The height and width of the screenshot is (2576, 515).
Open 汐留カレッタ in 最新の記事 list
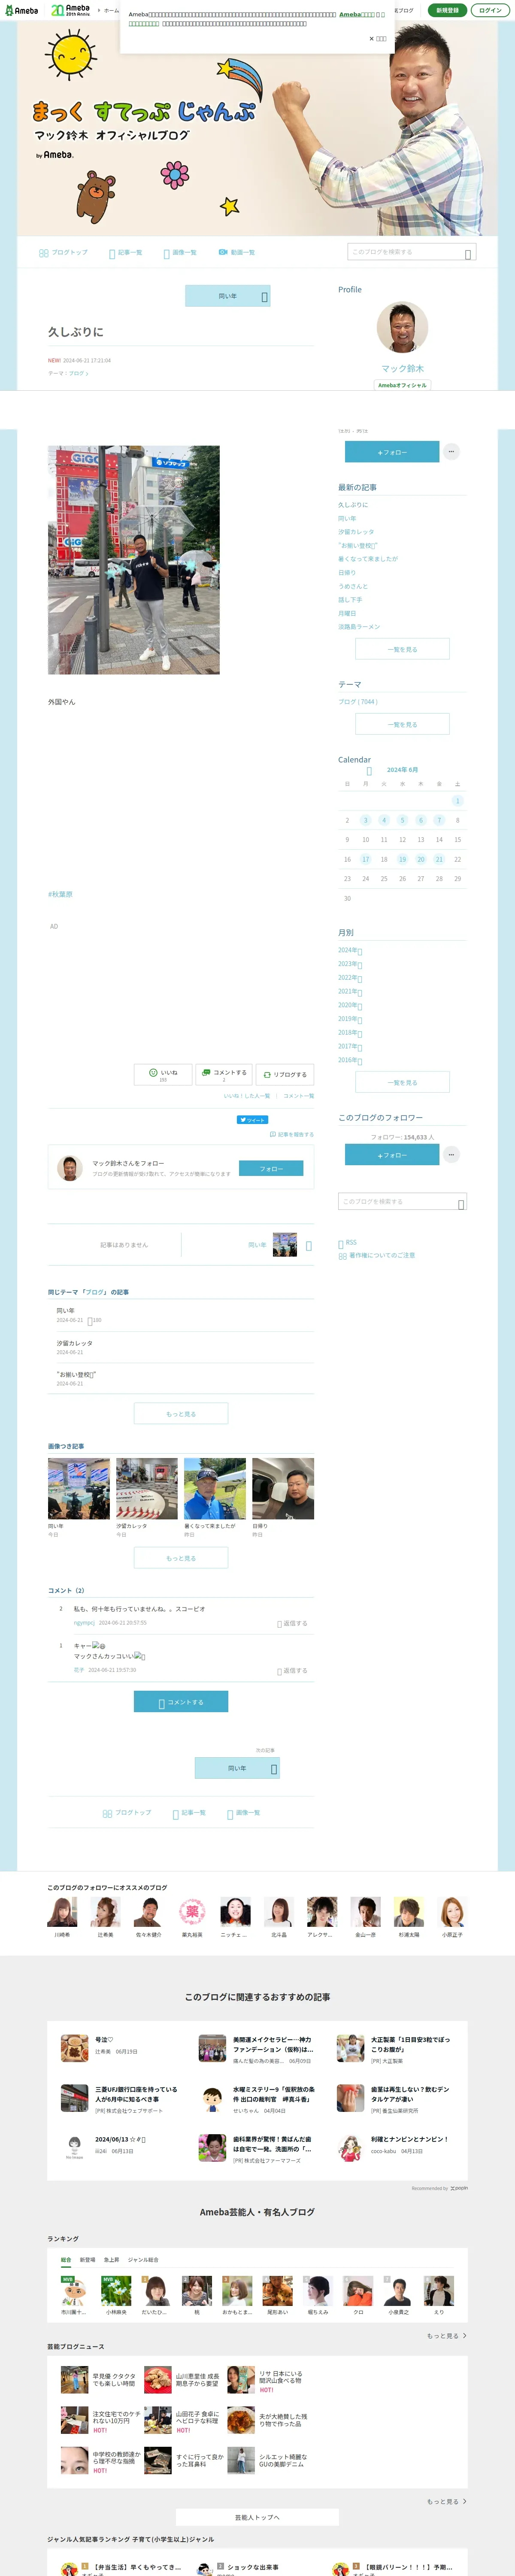tap(356, 532)
